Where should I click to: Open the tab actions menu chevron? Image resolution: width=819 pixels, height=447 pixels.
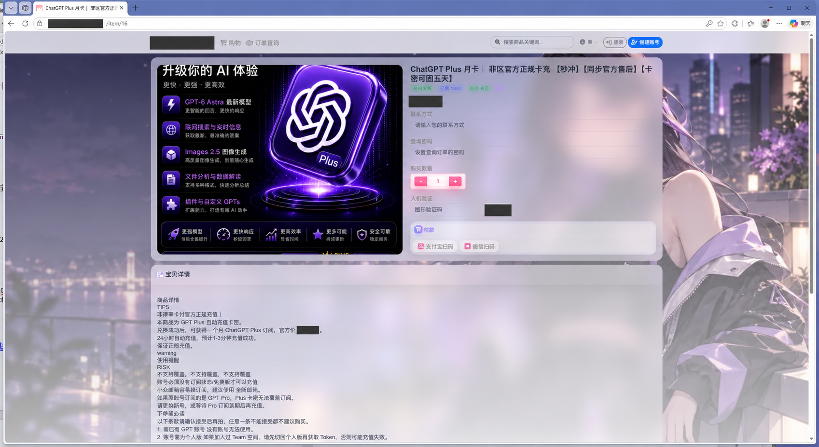tap(11, 8)
